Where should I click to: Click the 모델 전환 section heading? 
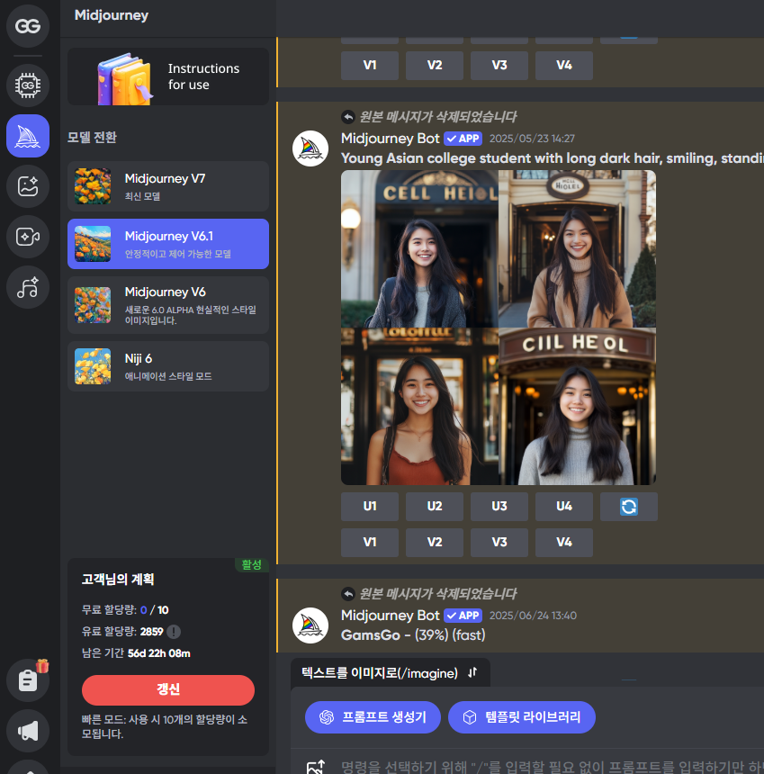click(92, 137)
